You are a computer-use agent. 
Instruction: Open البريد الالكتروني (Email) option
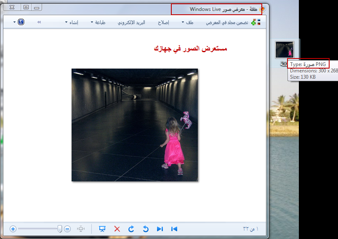132,22
